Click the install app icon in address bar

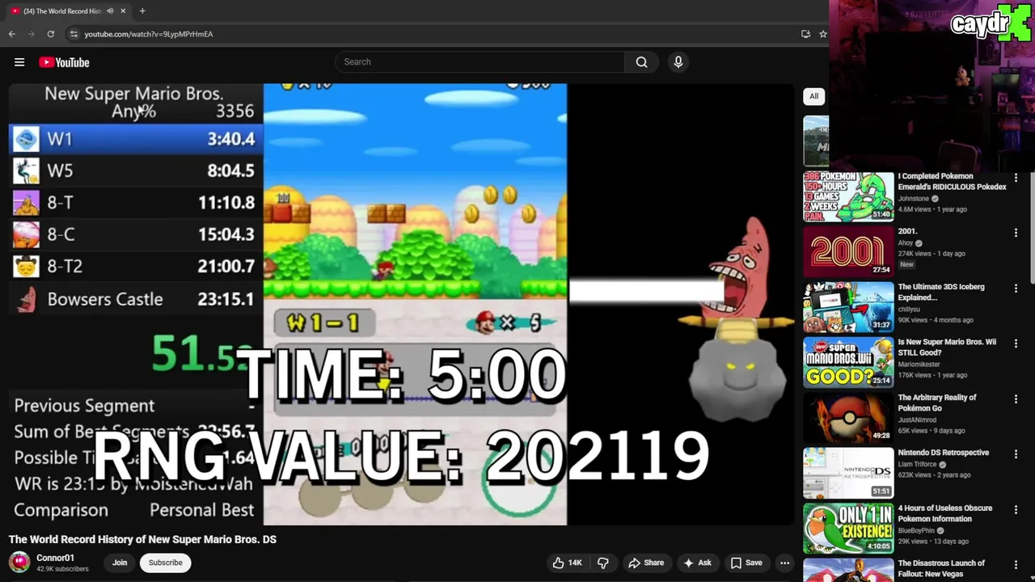pyautogui.click(x=805, y=34)
